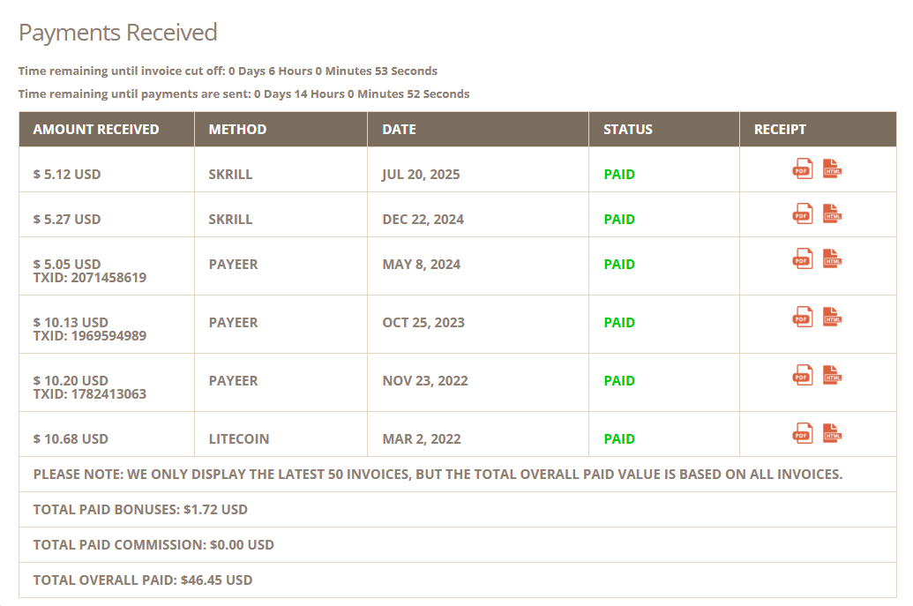The width and height of the screenshot is (913, 606).
Task: Open HTML receipt for May 8, 2024 payment
Action: click(x=832, y=258)
